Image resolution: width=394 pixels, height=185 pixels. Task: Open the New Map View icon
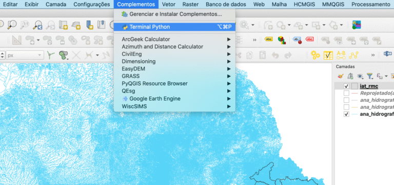click(x=63, y=25)
